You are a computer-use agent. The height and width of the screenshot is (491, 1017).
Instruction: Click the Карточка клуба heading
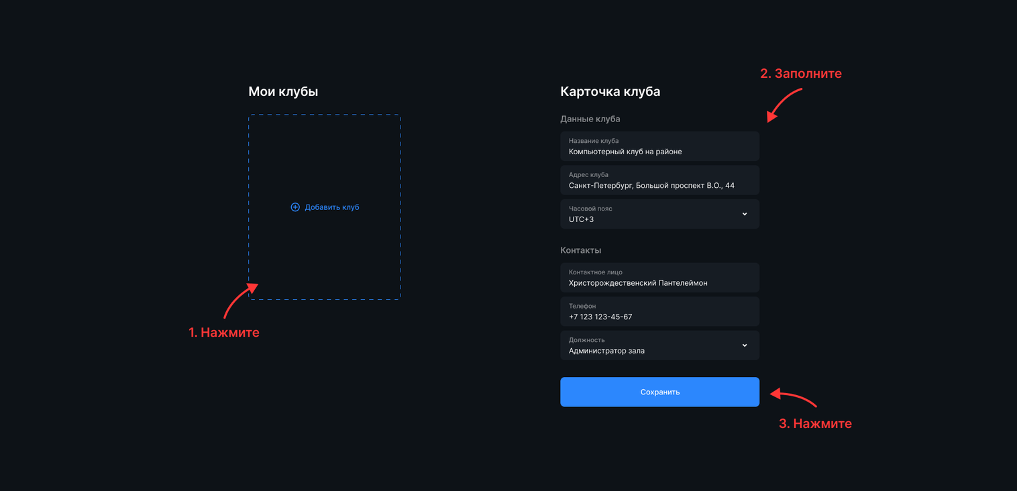(x=610, y=91)
